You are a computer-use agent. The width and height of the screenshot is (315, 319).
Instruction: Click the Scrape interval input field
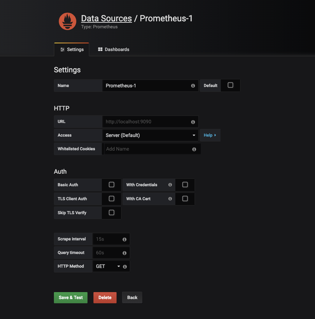point(111,239)
